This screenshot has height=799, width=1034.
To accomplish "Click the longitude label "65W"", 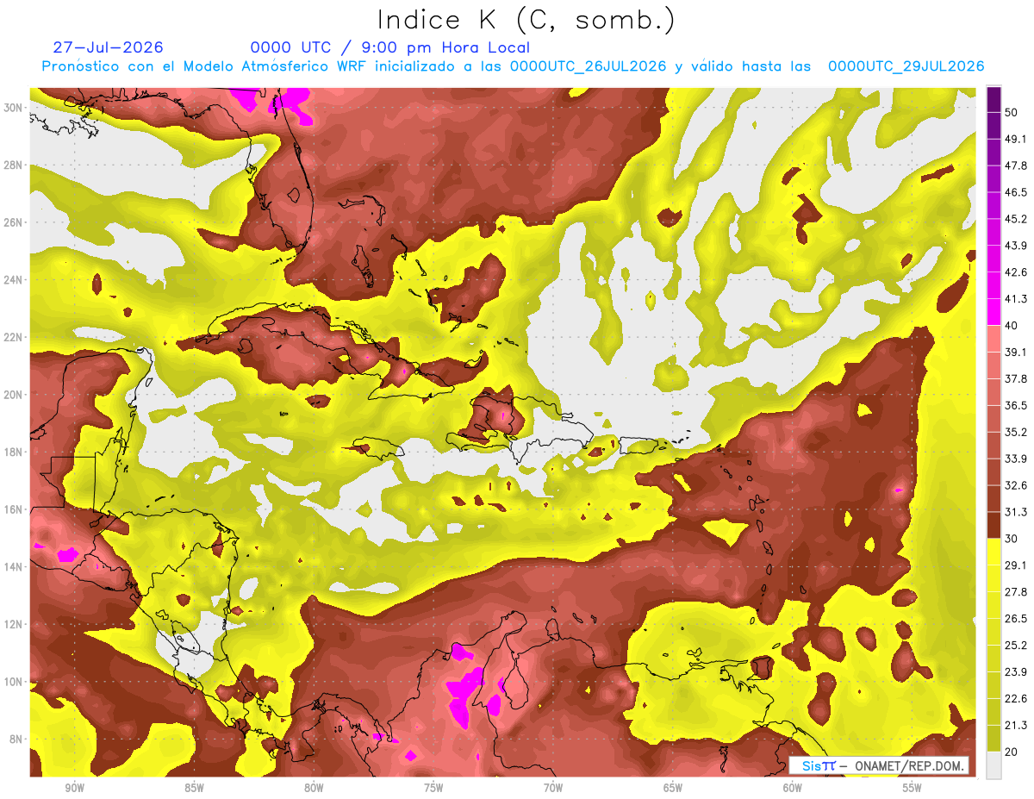I will coord(673,789).
